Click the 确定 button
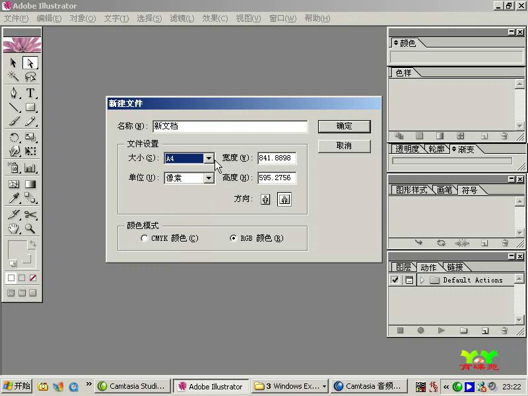528x396 pixels. coord(344,126)
